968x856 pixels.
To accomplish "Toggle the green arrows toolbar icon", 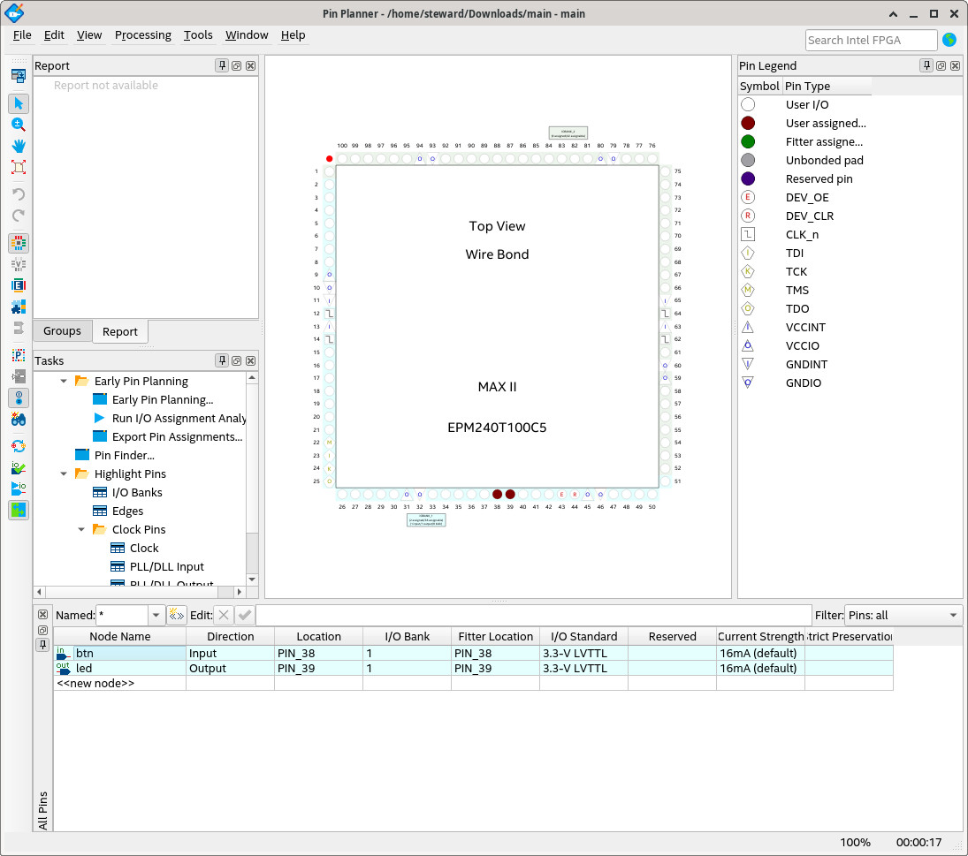I will tap(19, 510).
